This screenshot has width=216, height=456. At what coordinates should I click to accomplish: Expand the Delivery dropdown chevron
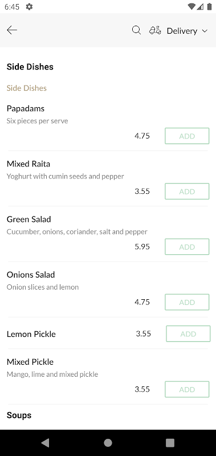tap(205, 31)
